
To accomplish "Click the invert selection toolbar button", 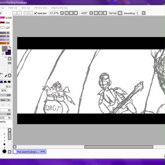I will pyautogui.click(x=31, y=13).
